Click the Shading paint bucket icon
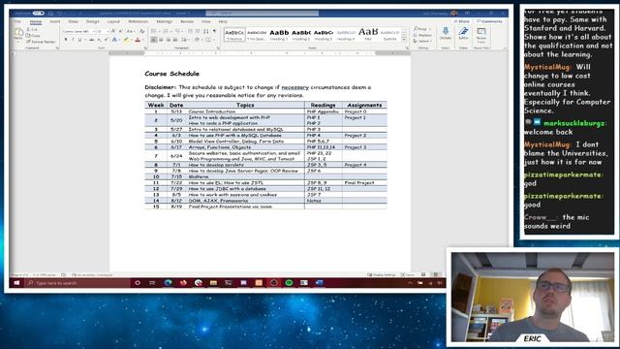The height and width of the screenshot is (349, 620). click(197, 40)
